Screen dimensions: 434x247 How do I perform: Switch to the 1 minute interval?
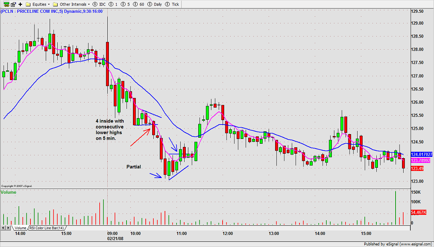(112, 4)
